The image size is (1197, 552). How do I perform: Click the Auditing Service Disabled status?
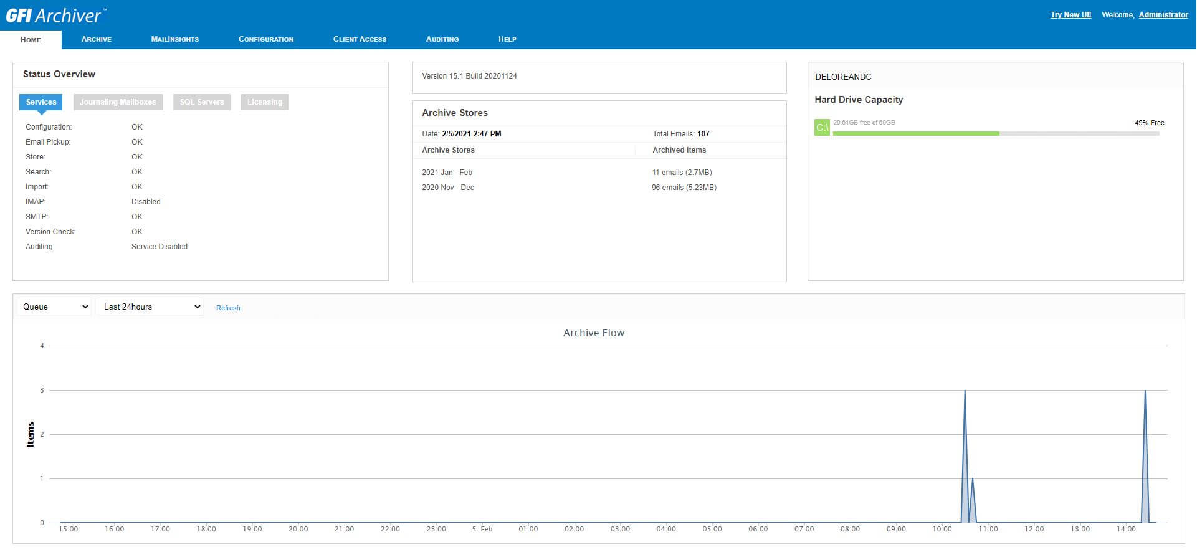(x=160, y=247)
